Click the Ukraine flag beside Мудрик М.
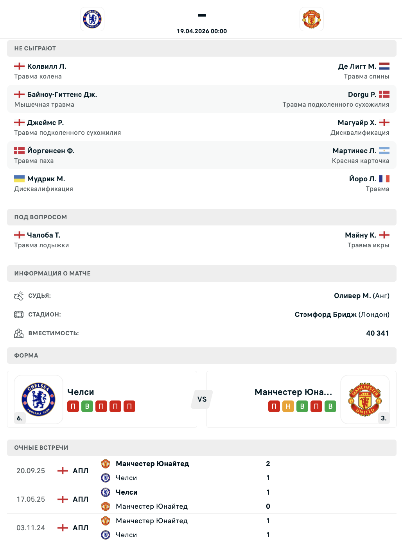Viewport: 402px width, 547px height. point(20,179)
